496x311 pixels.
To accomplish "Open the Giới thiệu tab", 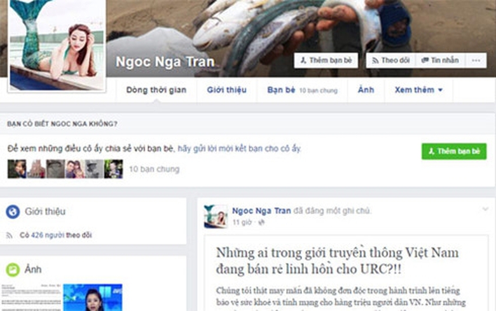I will [x=227, y=90].
